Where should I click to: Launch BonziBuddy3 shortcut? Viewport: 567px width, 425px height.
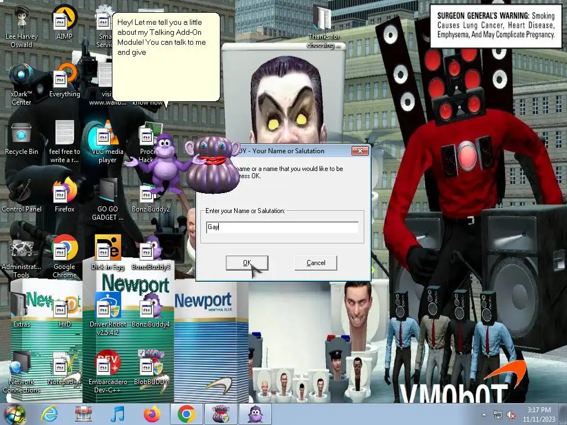click(x=151, y=253)
